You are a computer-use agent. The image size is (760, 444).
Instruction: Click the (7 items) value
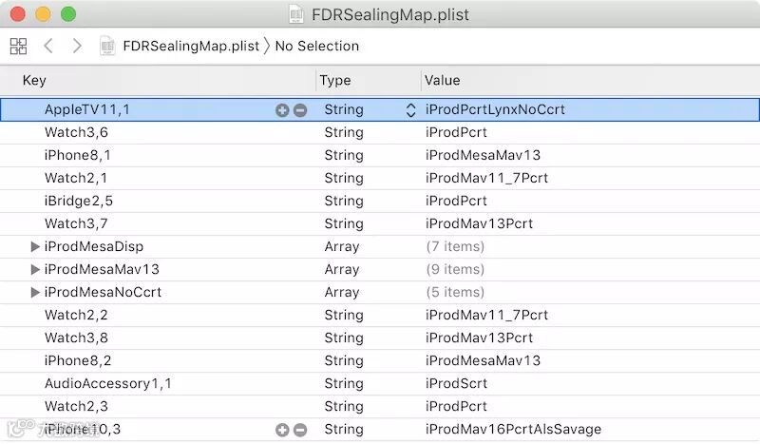pos(455,246)
